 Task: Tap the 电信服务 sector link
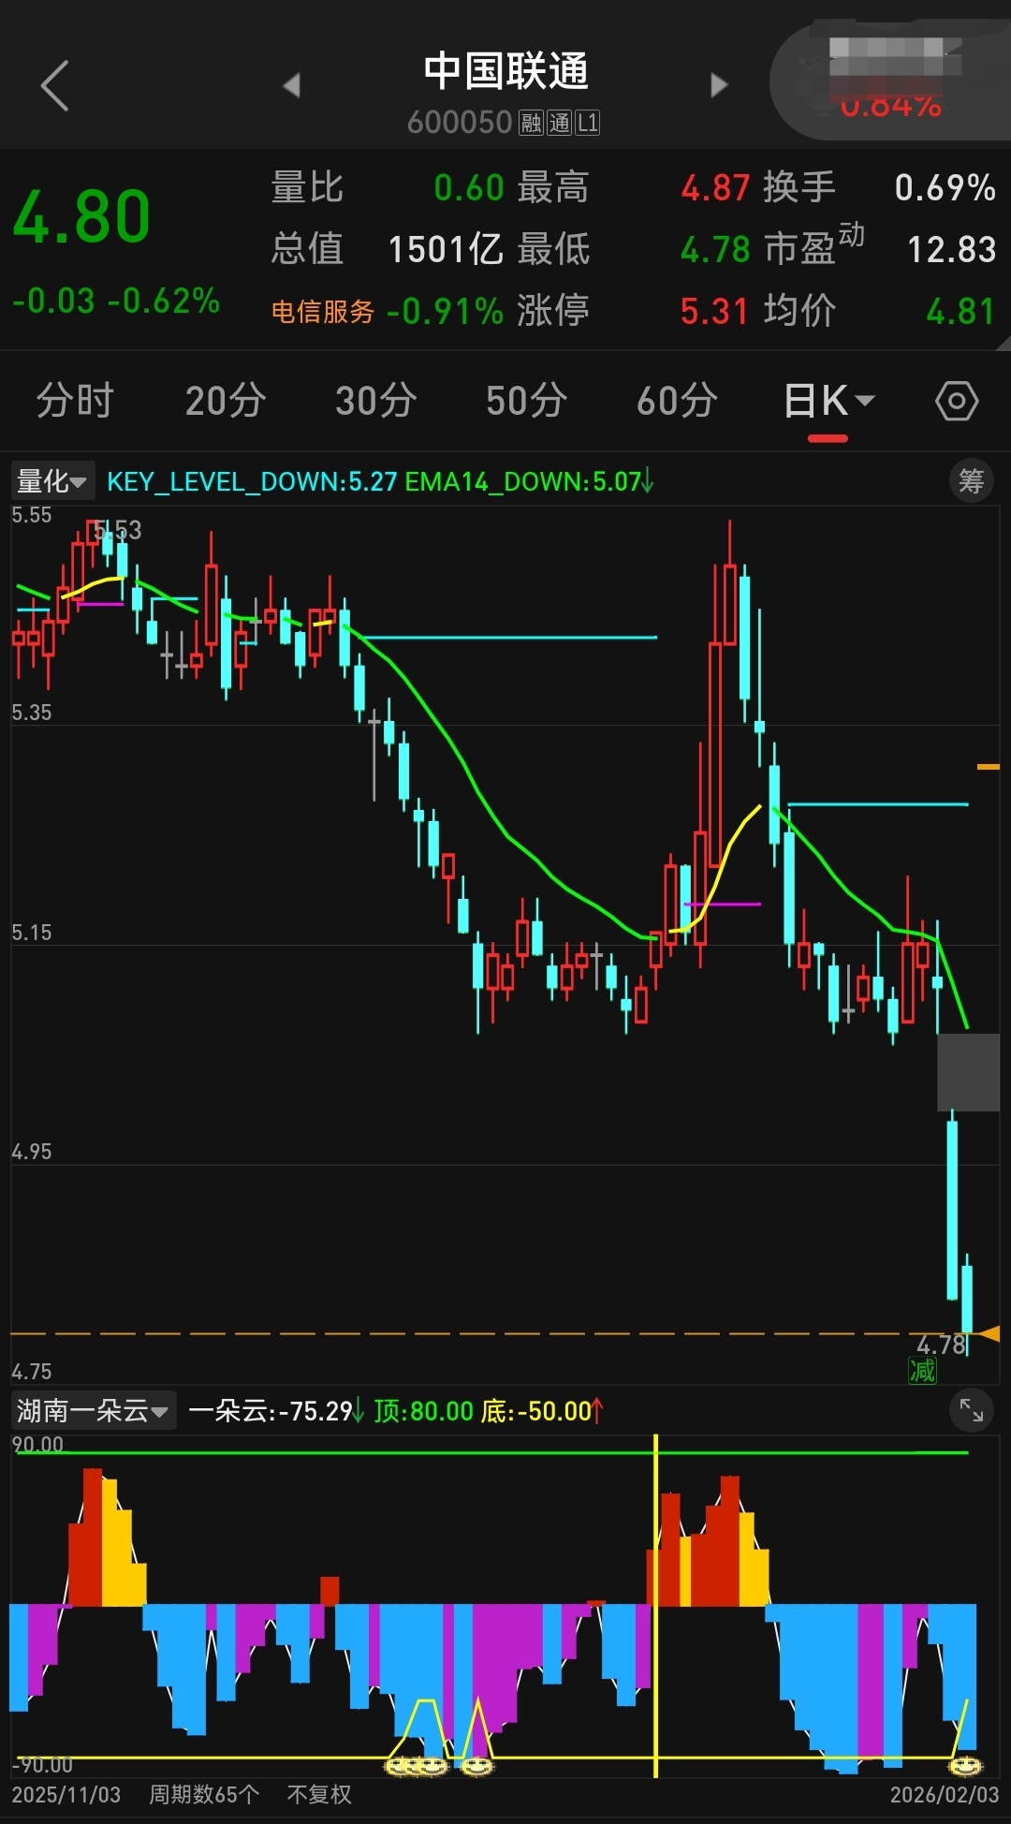(323, 312)
